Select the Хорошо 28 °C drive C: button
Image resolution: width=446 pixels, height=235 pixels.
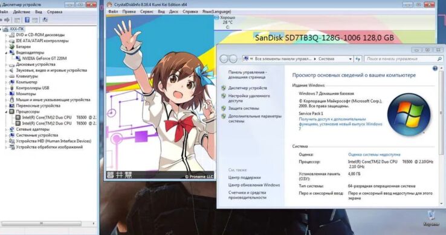tap(228, 22)
